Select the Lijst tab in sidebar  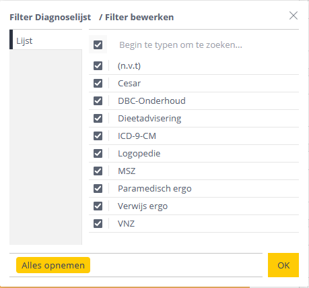[46, 40]
